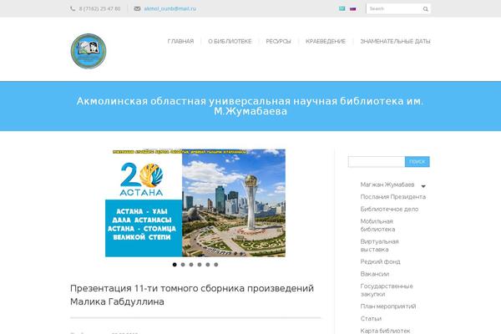Open the Магжан Жумабаев sidebar link
This screenshot has height=334, width=501.
click(387, 185)
